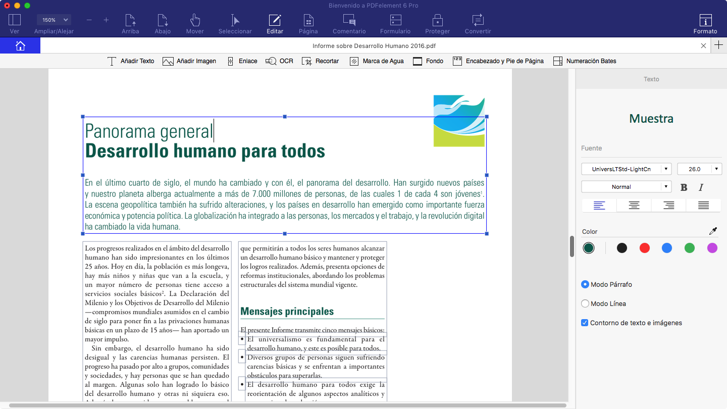Select Modo Párrafo editing
Viewport: 727px width, 409px height.
(x=585, y=284)
